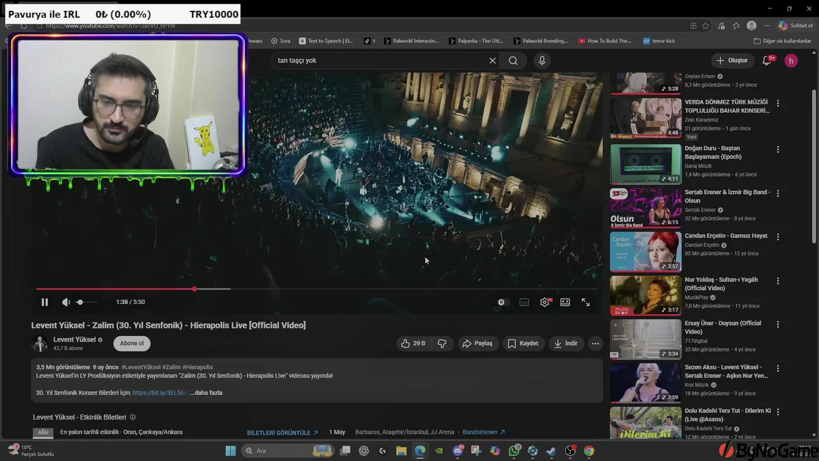Open ChatGPT from the taskbar

[364, 451]
